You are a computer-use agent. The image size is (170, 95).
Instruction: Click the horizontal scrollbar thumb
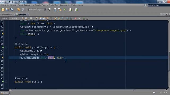[73, 90]
